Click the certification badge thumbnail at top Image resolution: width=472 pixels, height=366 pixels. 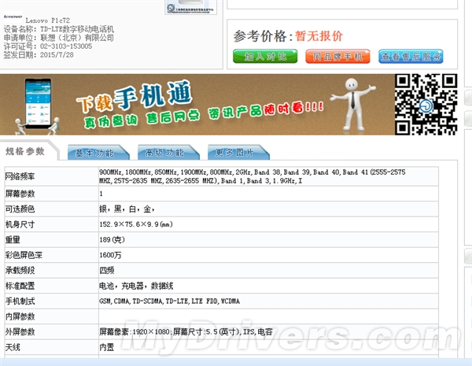click(x=191, y=7)
